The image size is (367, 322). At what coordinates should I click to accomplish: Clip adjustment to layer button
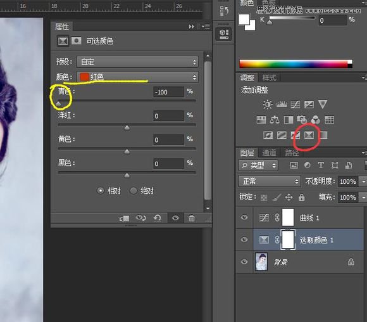(124, 219)
